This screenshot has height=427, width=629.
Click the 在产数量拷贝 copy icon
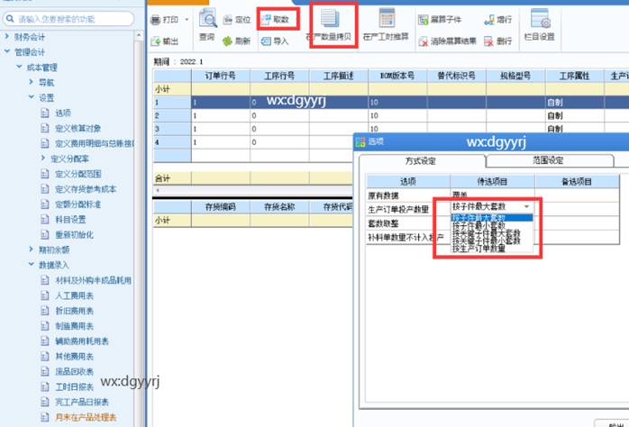[x=331, y=18]
